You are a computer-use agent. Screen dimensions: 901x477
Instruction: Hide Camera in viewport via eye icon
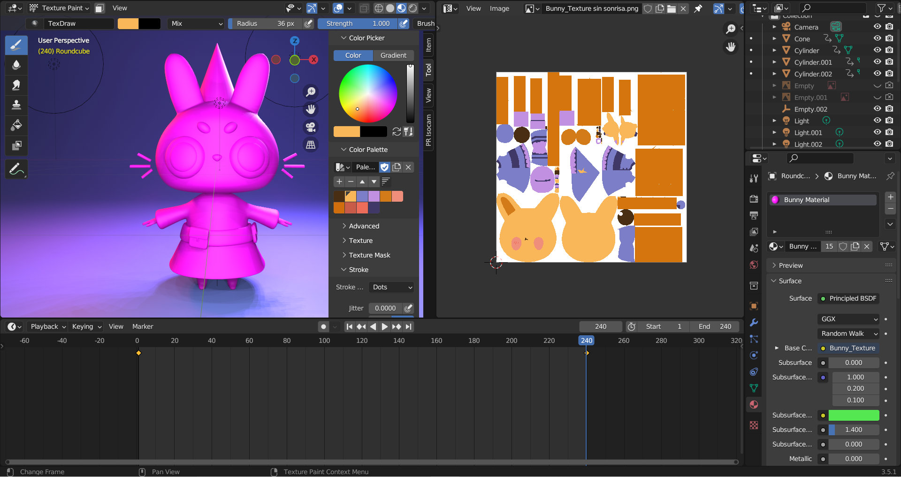pyautogui.click(x=877, y=27)
